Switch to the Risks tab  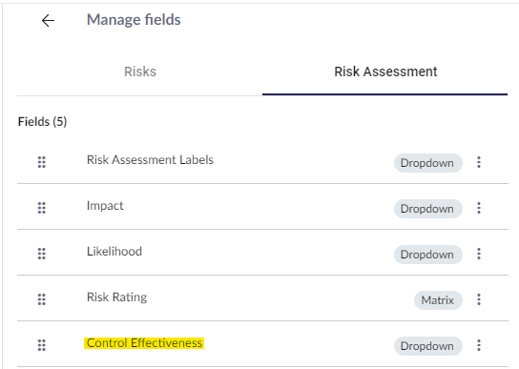[x=140, y=72]
